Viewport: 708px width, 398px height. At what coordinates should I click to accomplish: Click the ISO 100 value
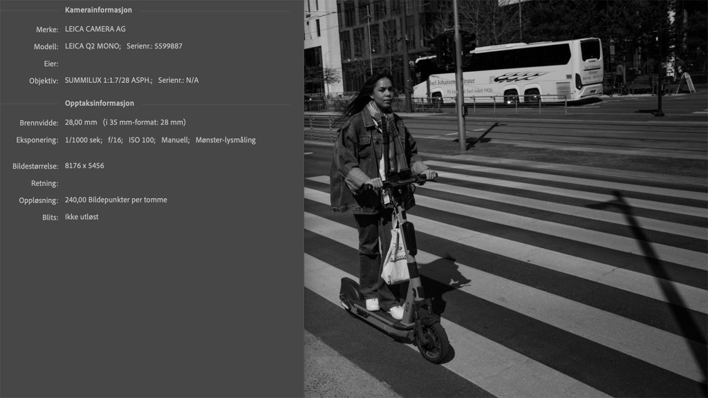coord(142,140)
